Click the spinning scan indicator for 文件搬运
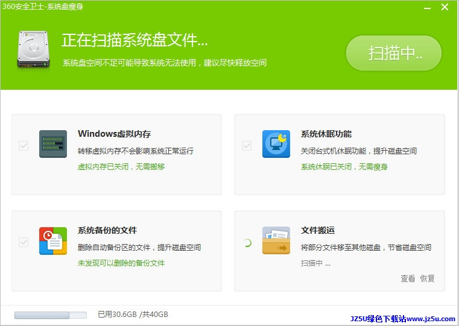The height and width of the screenshot is (326, 459). pos(247,243)
